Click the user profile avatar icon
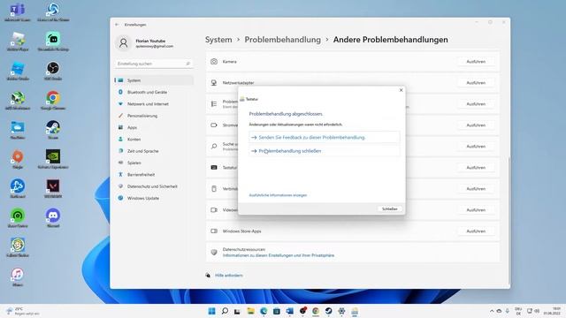 coord(123,43)
